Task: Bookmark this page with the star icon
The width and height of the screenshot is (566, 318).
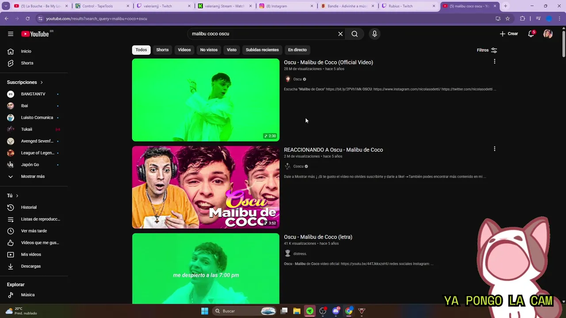Action: click(508, 19)
